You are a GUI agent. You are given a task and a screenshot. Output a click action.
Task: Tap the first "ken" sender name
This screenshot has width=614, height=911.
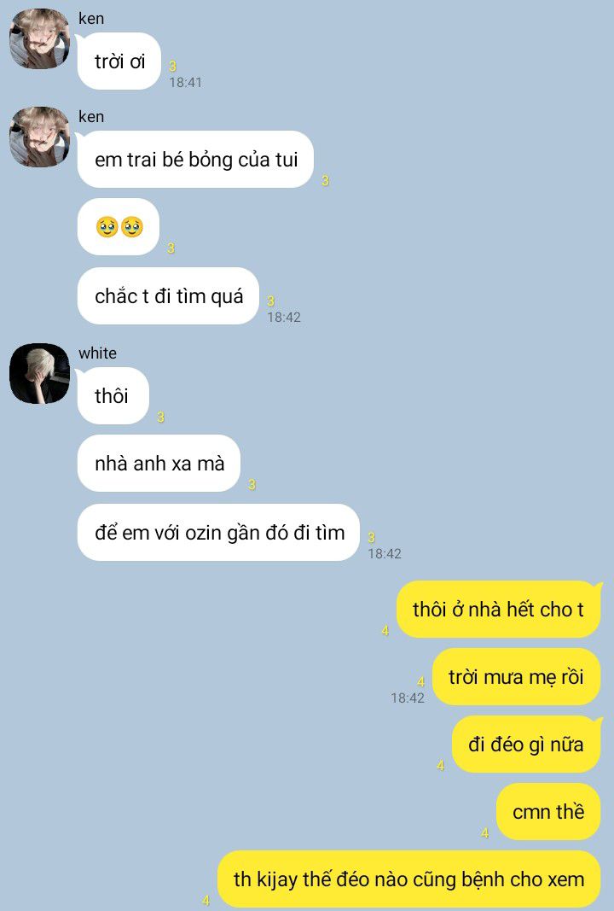91,19
